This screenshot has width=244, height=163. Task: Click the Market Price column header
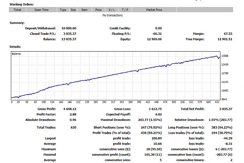tap(154, 10)
